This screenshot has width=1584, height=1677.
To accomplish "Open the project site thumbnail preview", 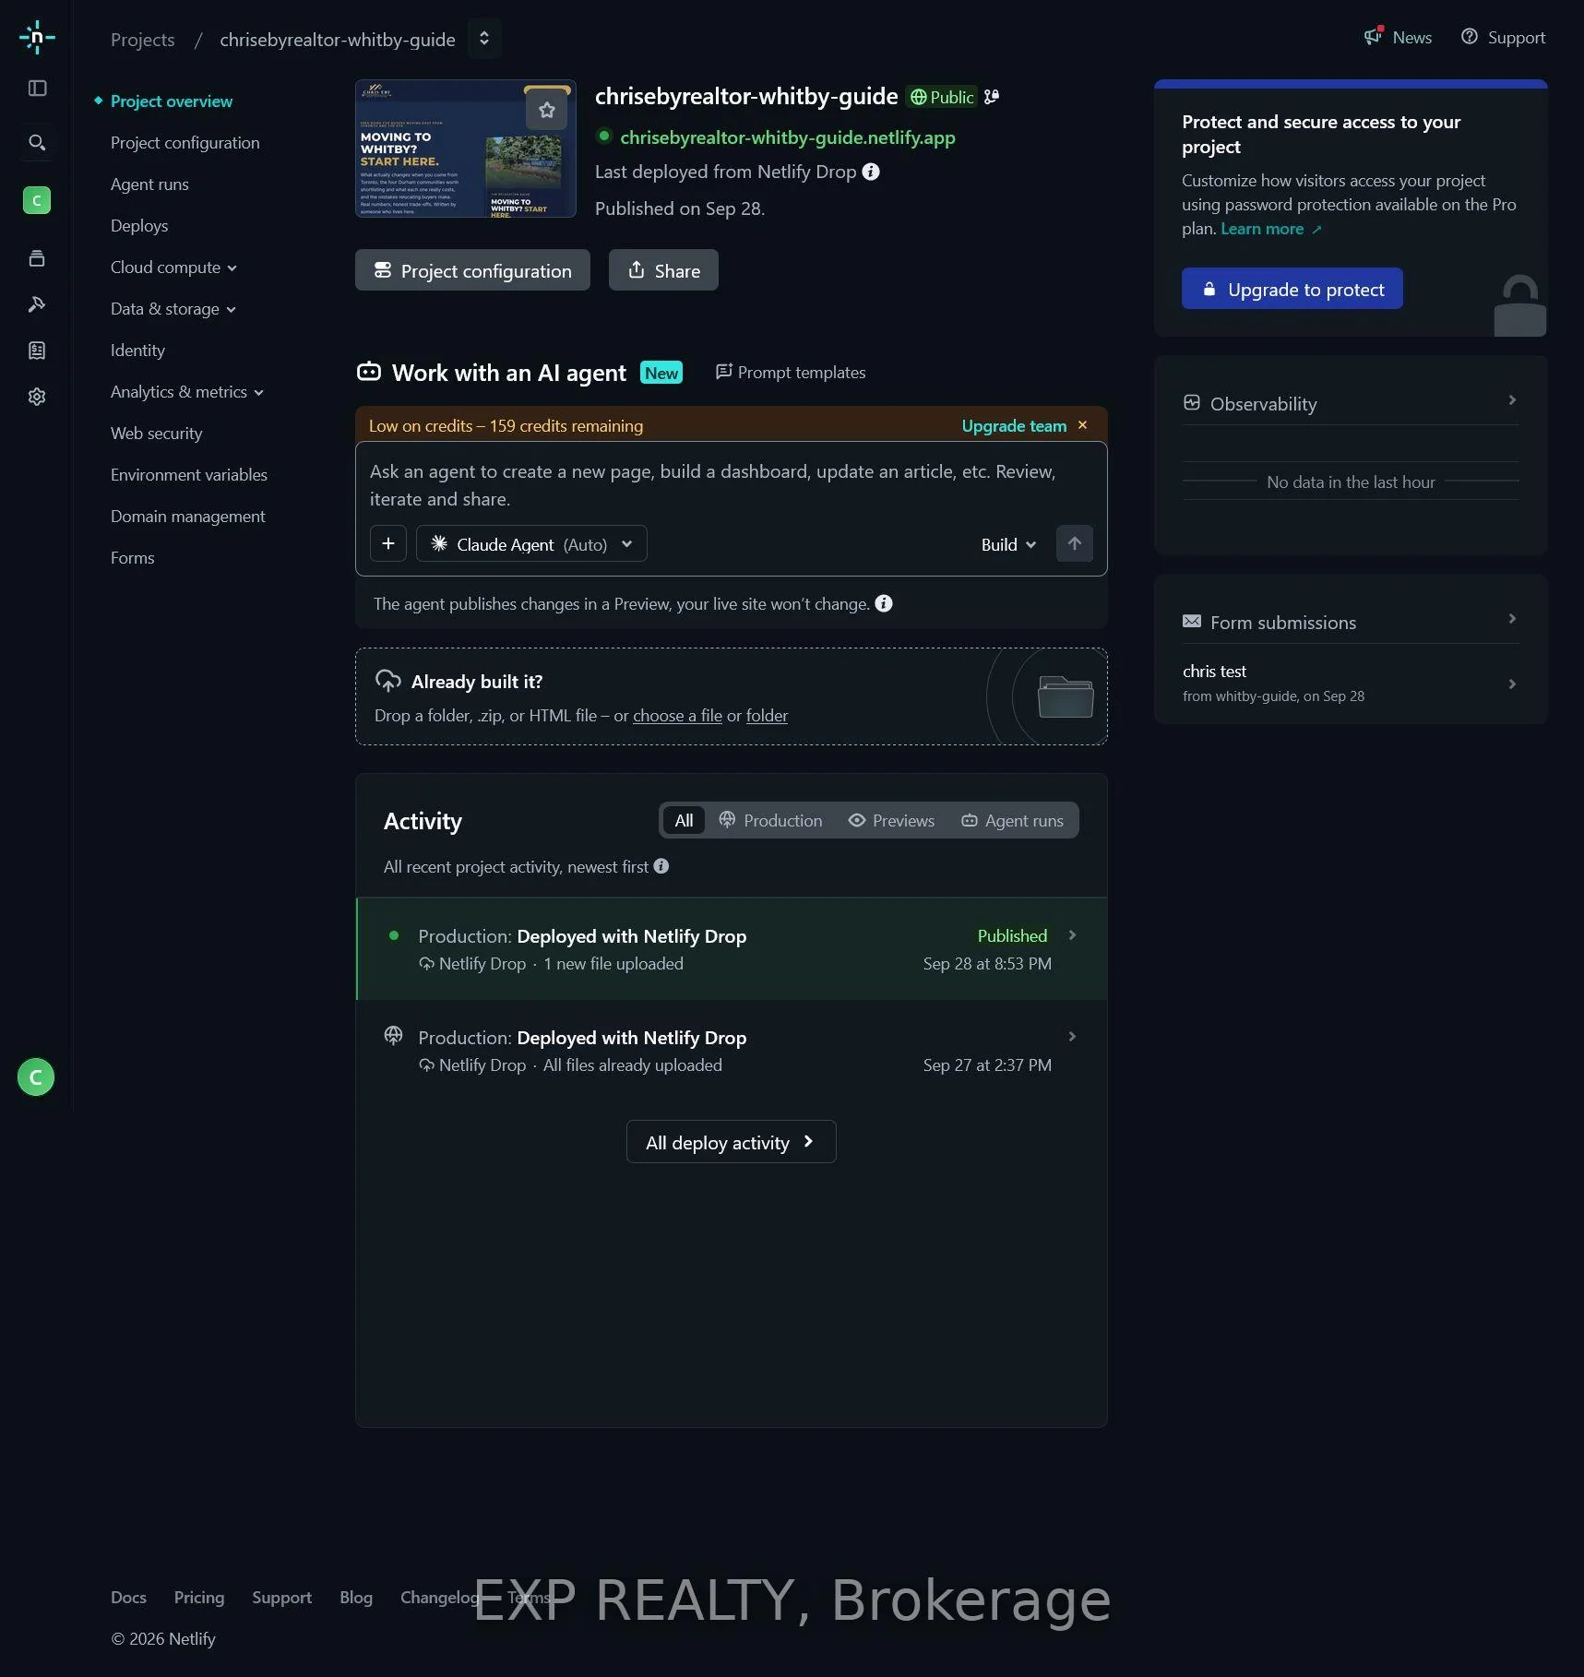I will coord(466,149).
